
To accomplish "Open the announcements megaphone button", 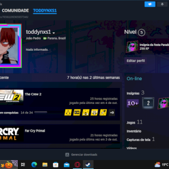I will coord(150,4).
